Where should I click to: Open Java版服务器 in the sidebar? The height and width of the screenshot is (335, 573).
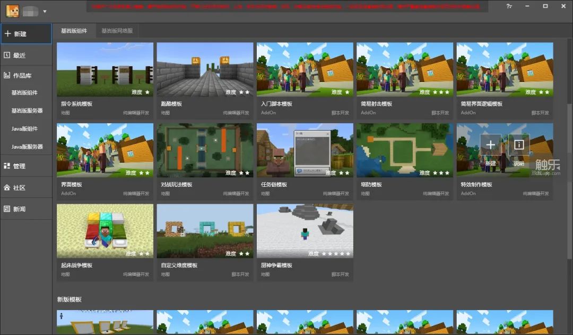coord(27,147)
